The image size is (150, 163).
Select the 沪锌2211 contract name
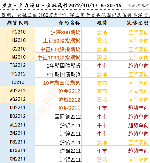[x=70, y=134]
